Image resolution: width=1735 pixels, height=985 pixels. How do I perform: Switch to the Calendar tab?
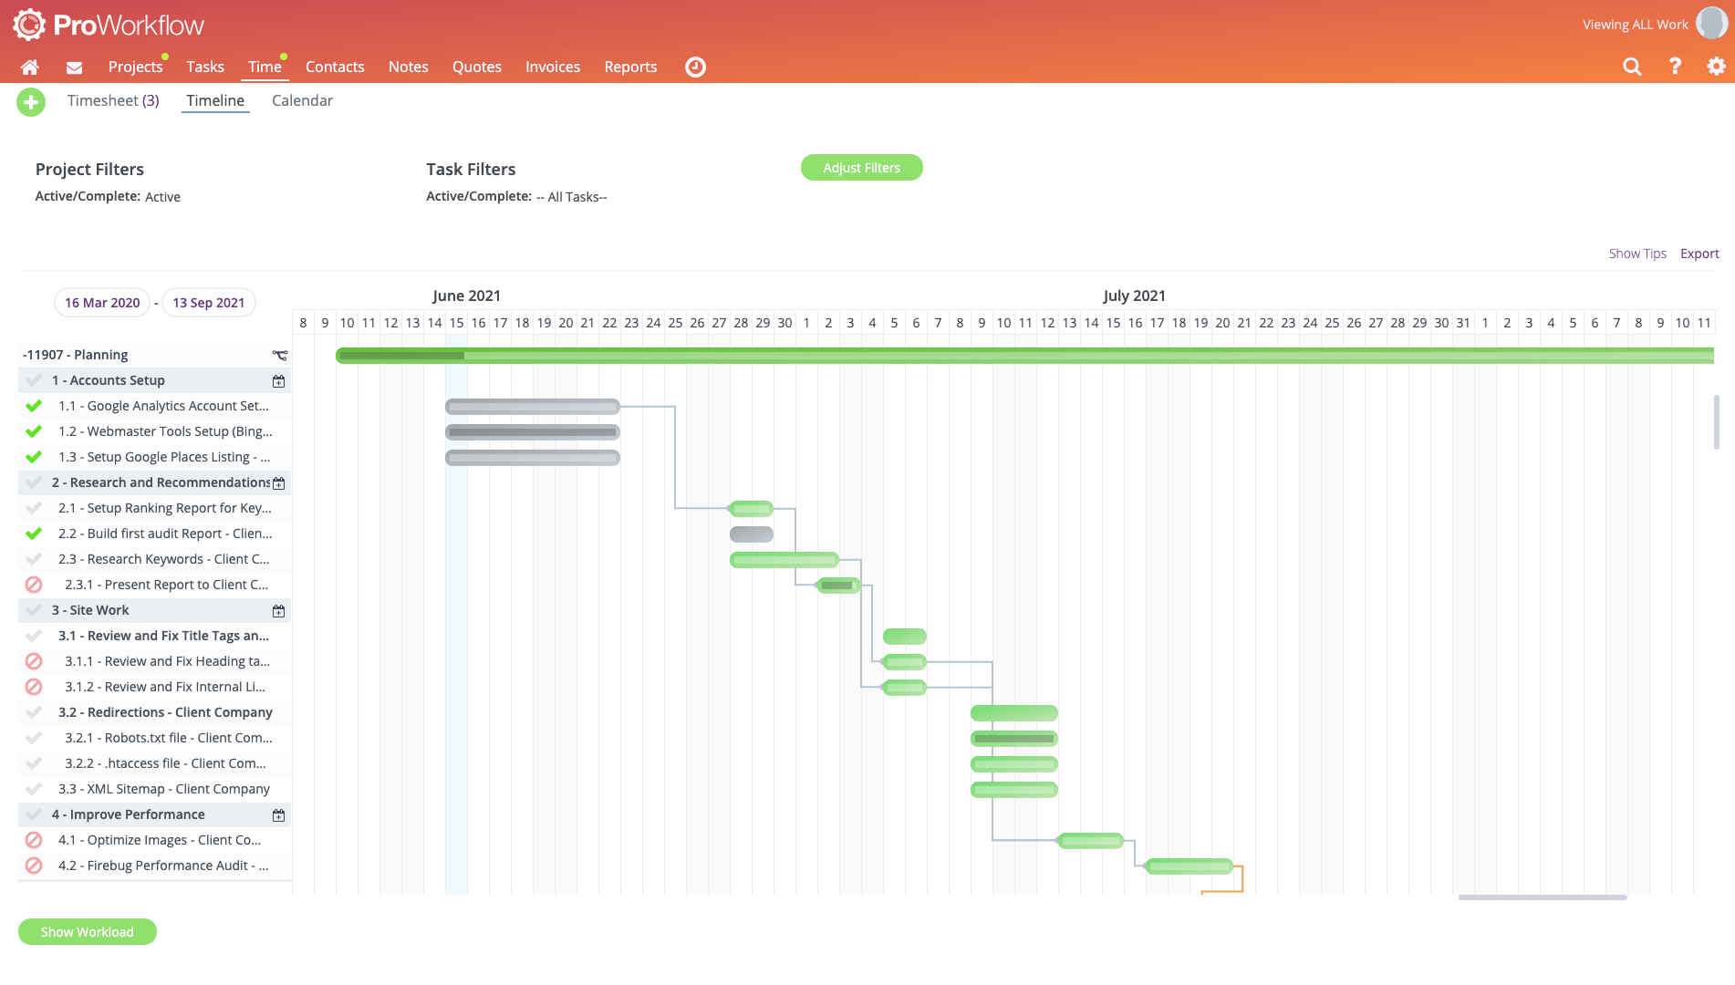(302, 100)
